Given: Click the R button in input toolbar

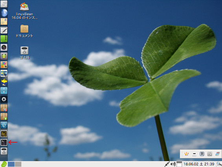Looking at the screenshot, I should pyautogui.click(x=202, y=154).
